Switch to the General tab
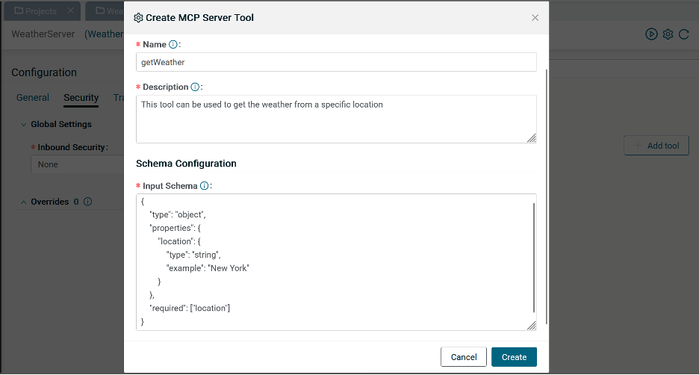Image resolution: width=699 pixels, height=375 pixels. tap(33, 98)
